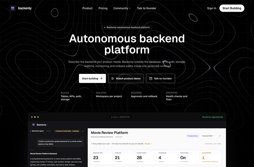Viewport: 254px width, 167px height.
Task: Click the Review link
Action: [x=147, y=144]
